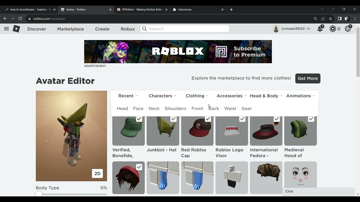Select the Back accessories category
This screenshot has height=202, width=360.
coord(214,108)
